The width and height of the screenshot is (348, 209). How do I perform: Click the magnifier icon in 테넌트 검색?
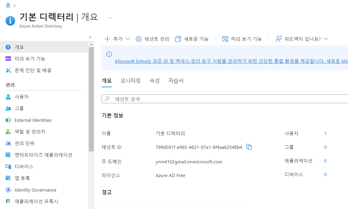[107, 99]
